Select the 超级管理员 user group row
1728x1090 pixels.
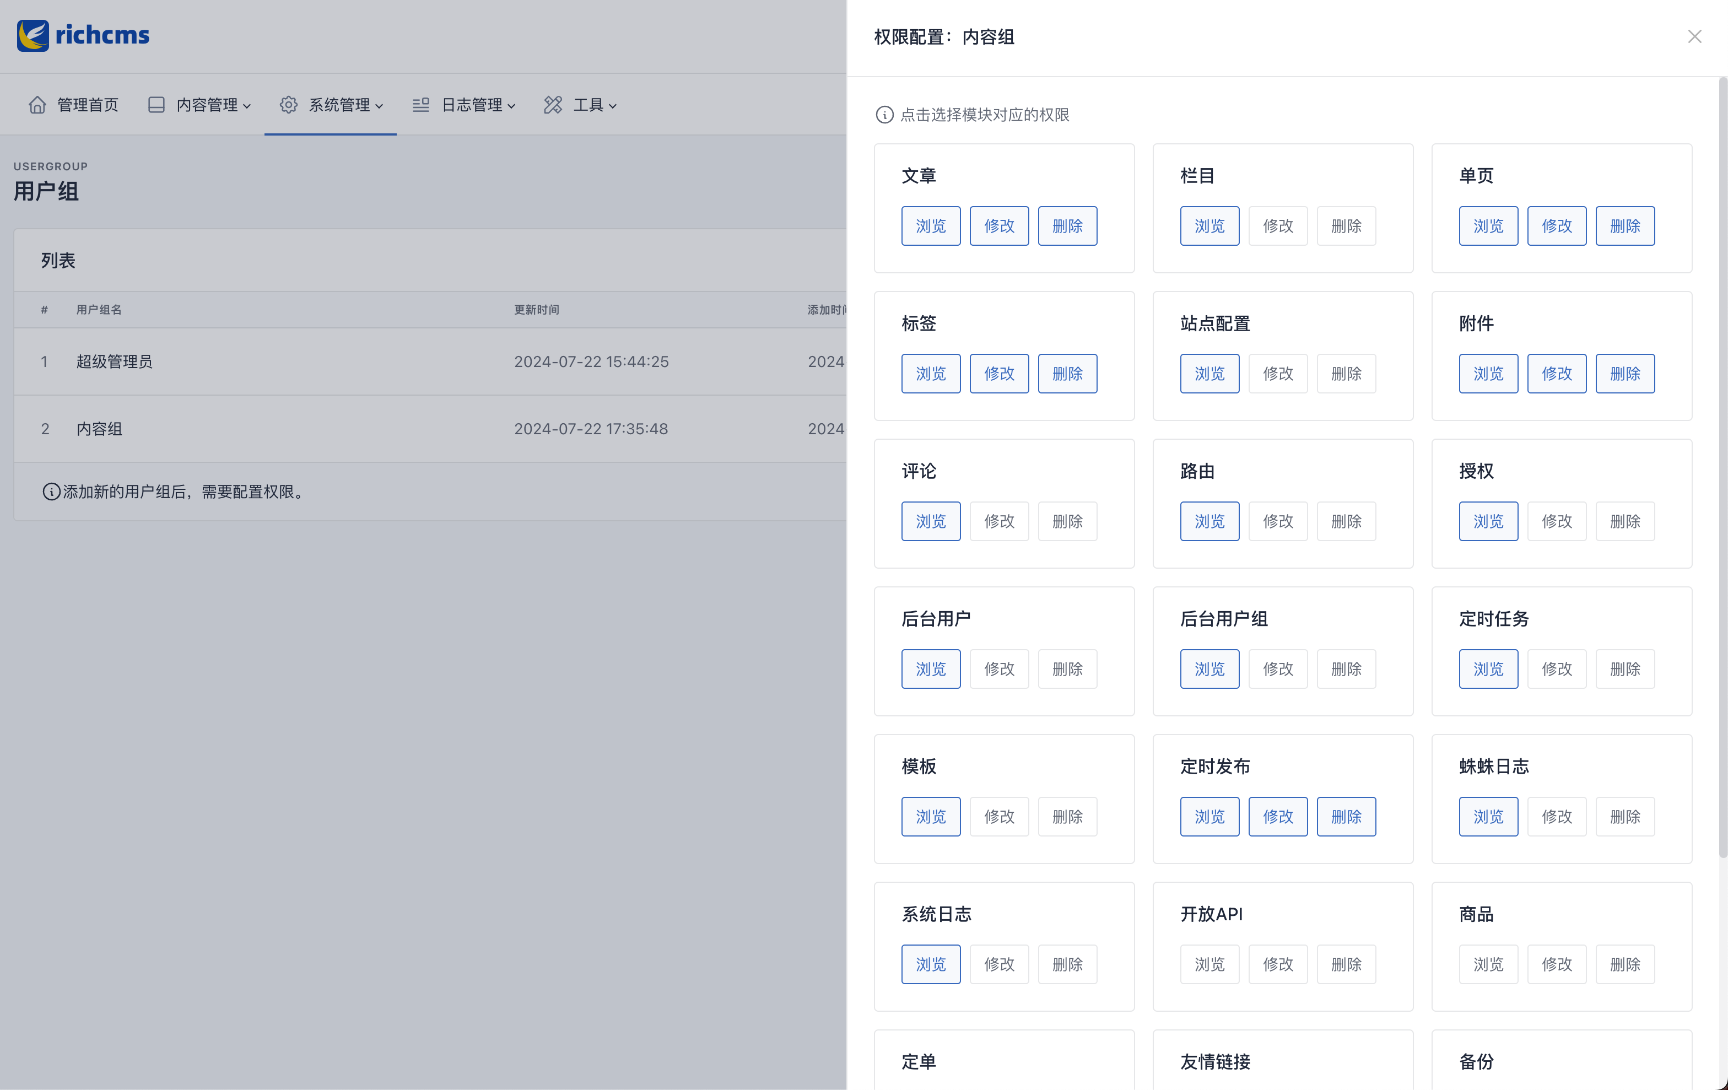tap(430, 361)
